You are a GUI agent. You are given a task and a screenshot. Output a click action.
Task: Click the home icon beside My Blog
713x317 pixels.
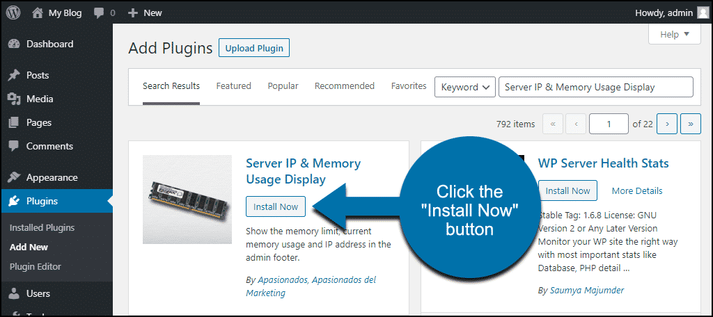(x=38, y=13)
